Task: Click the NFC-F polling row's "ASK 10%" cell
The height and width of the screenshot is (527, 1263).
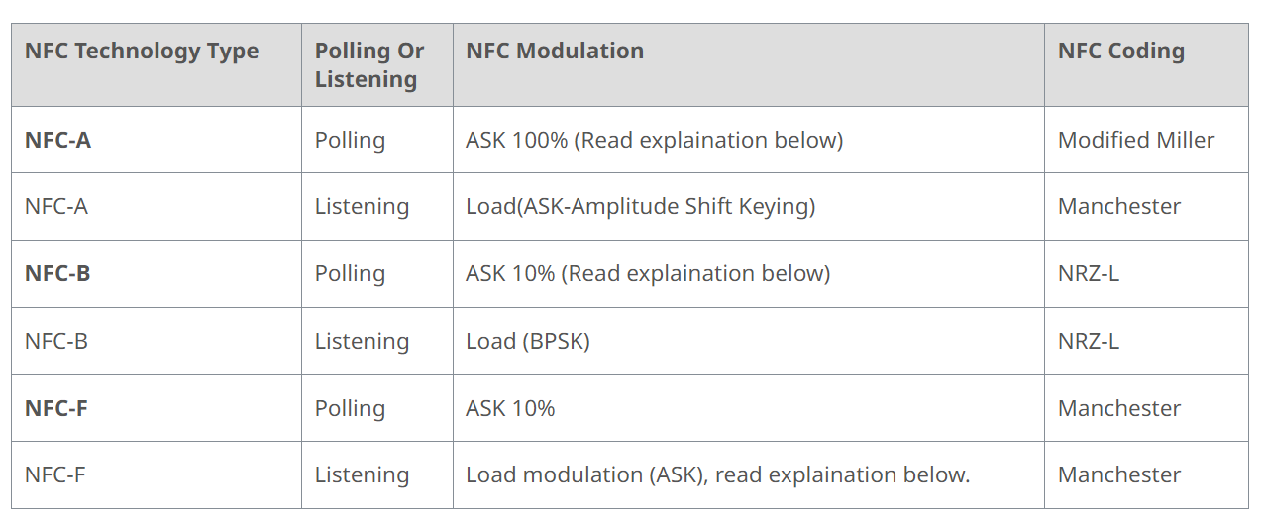Action: pyautogui.click(x=510, y=408)
